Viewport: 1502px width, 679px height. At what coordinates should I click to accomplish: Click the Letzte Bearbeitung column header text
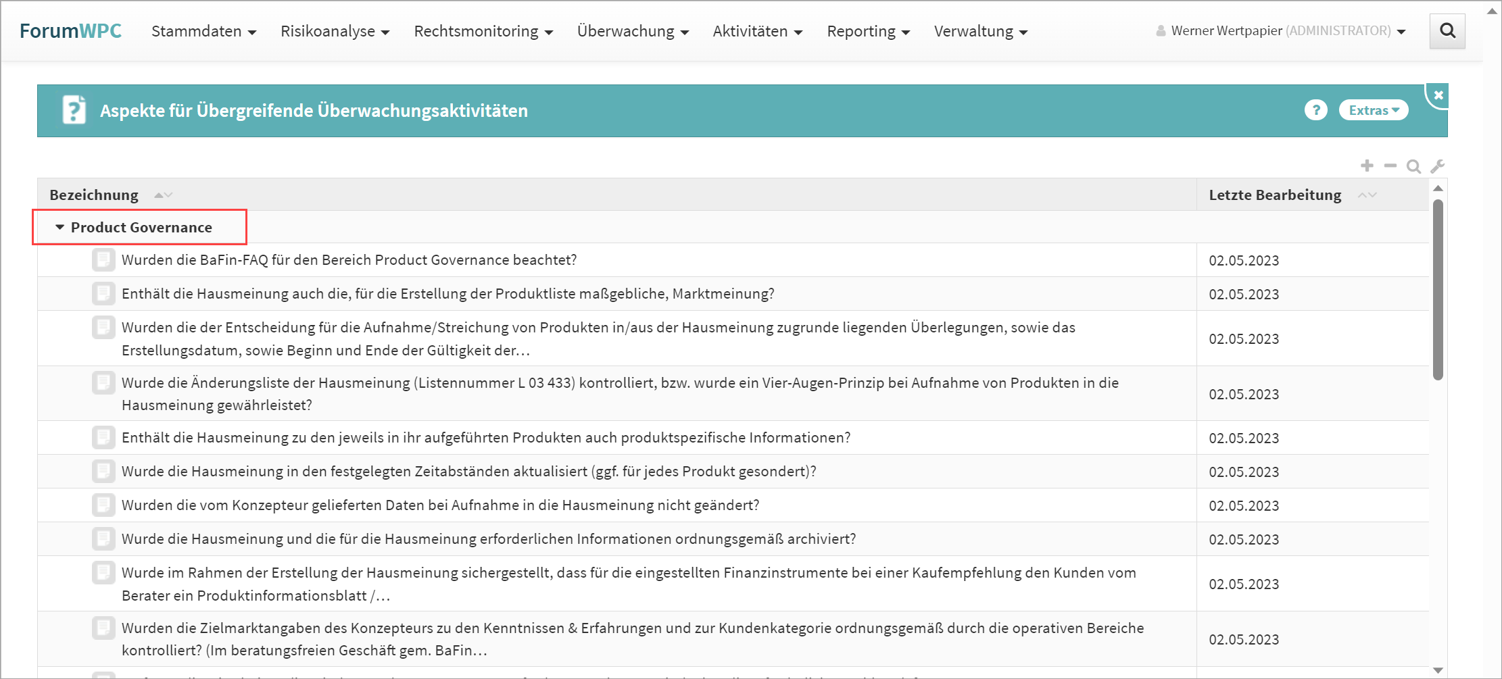tap(1275, 195)
